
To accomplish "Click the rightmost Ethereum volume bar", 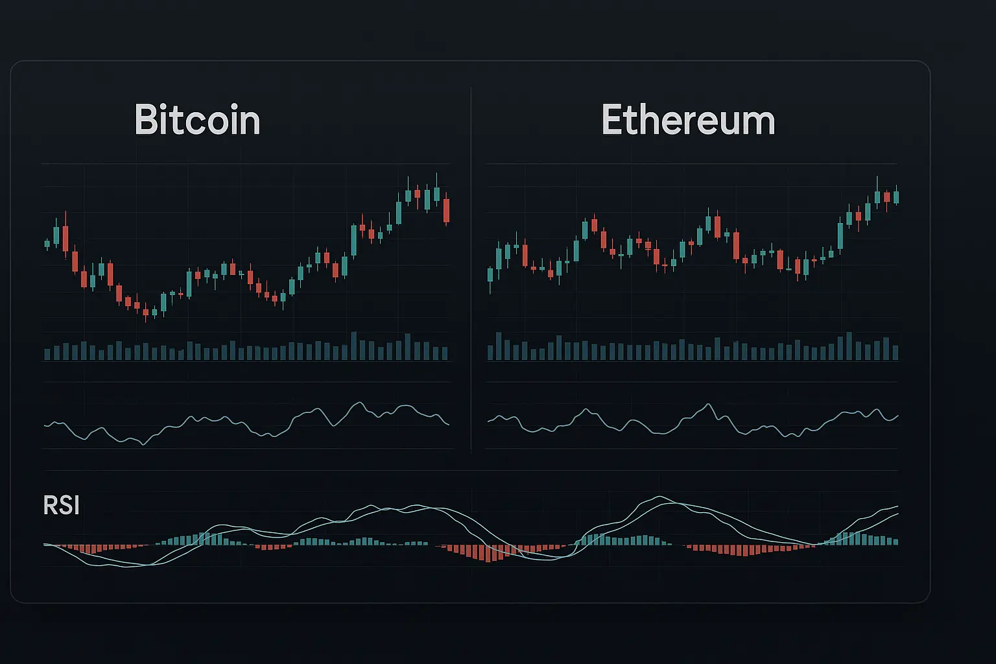I will pyautogui.click(x=895, y=352).
